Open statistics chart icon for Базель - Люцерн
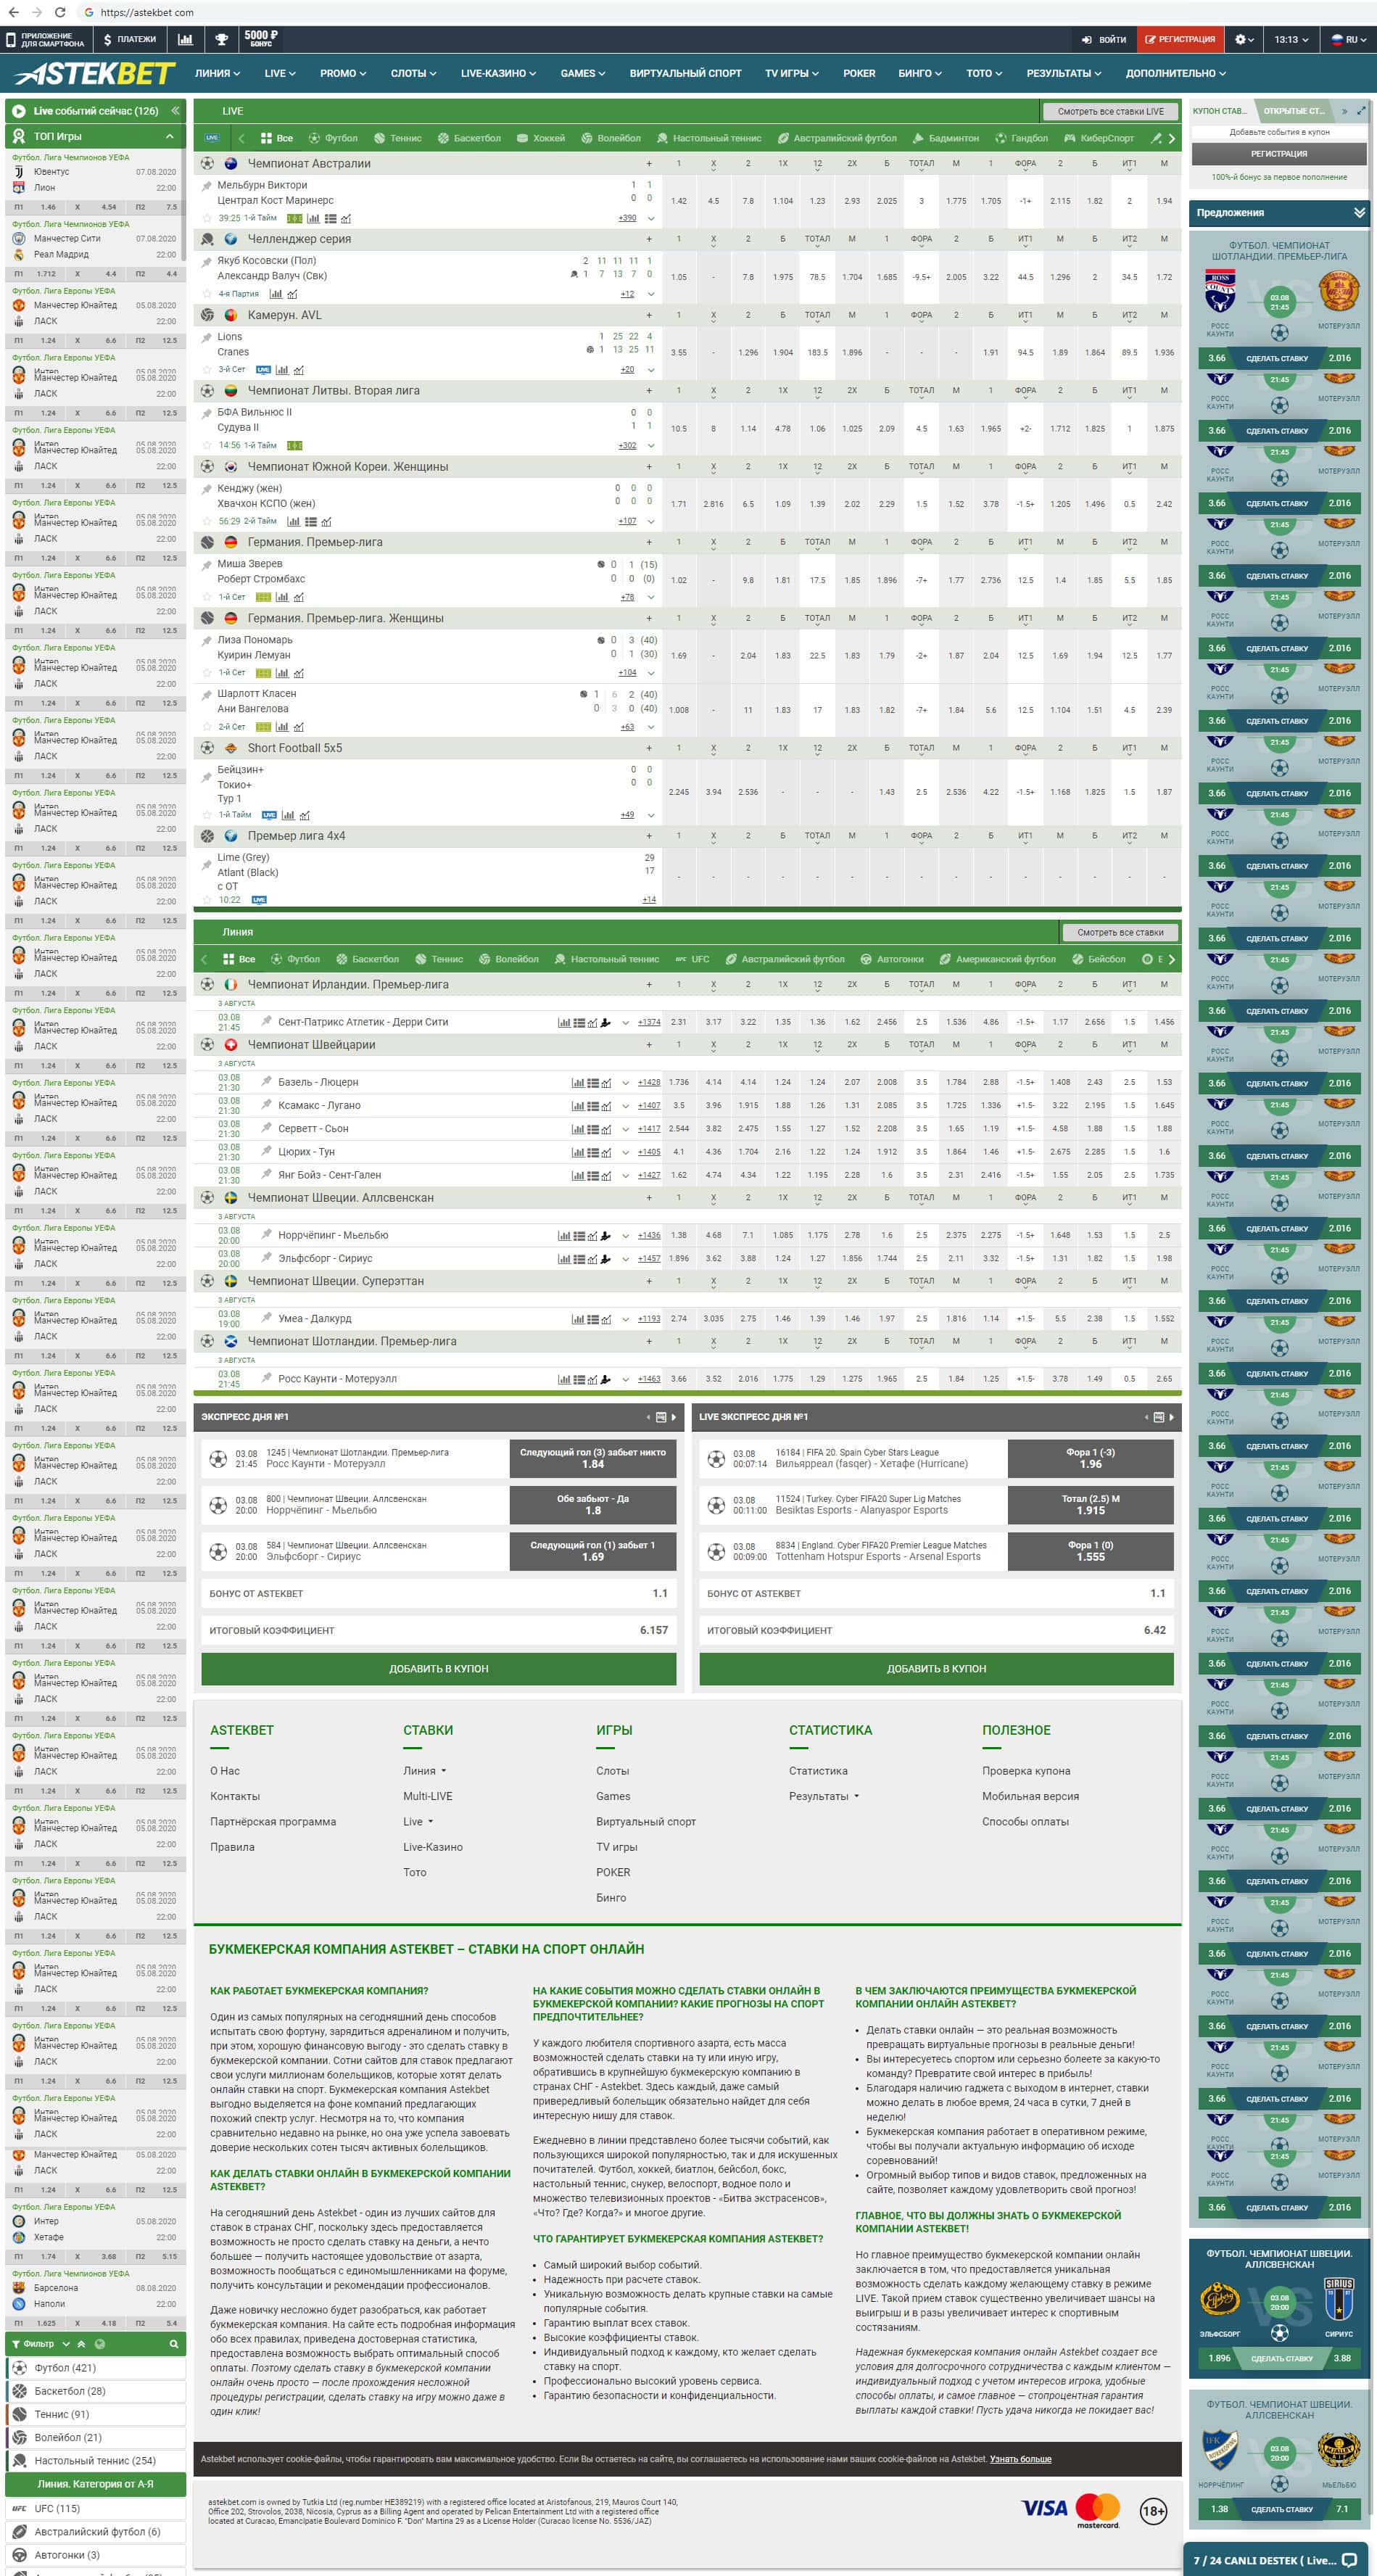 point(578,1082)
